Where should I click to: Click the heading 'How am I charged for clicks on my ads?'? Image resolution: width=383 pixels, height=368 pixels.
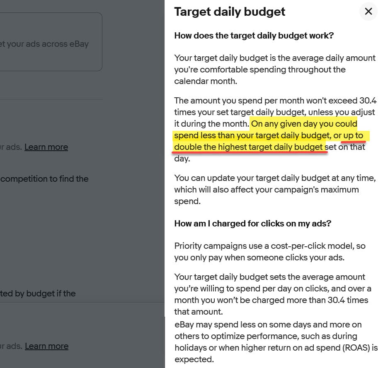point(252,224)
